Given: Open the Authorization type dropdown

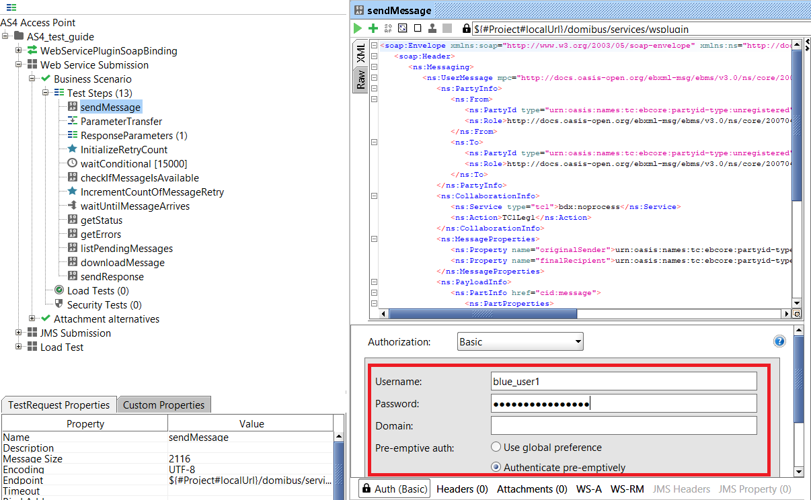Looking at the screenshot, I should [520, 342].
